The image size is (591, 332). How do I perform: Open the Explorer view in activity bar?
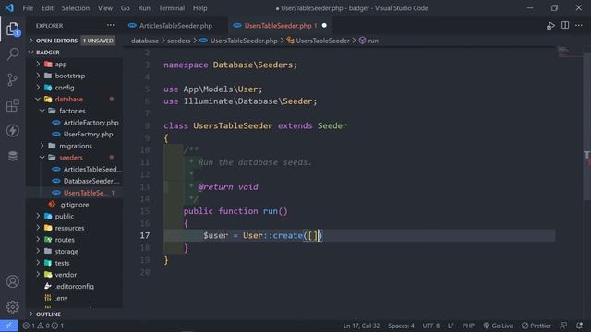[x=13, y=29]
